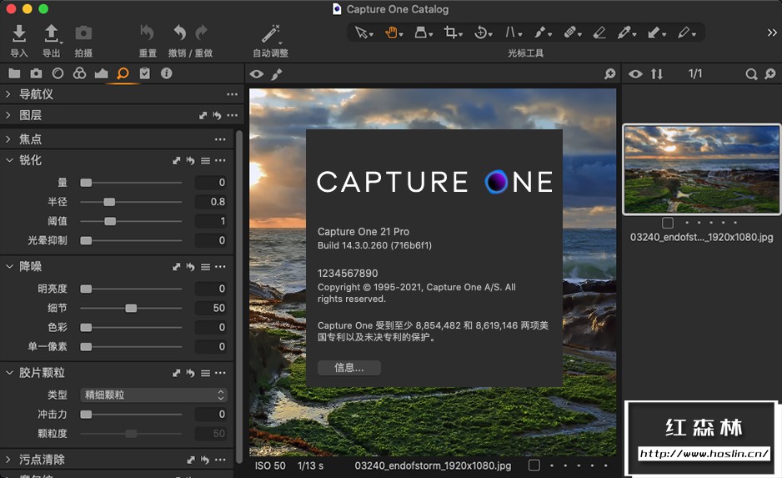The height and width of the screenshot is (478, 782).
Task: Toggle the browser panel eye icon
Action: coord(635,74)
